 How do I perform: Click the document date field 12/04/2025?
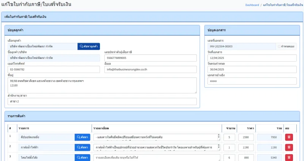(252, 58)
